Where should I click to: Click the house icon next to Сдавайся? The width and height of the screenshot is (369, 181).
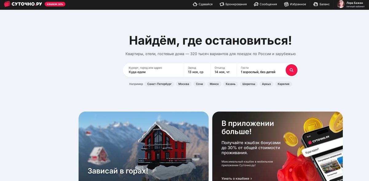(195, 4)
